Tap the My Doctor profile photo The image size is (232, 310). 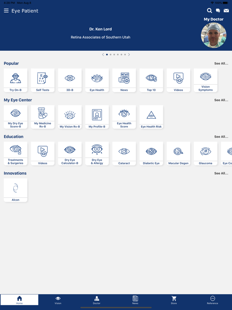point(213,36)
